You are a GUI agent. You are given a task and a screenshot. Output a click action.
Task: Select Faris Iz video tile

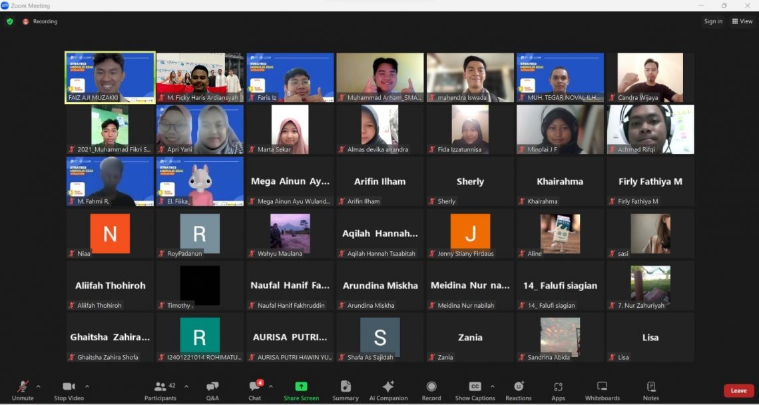[x=290, y=77]
